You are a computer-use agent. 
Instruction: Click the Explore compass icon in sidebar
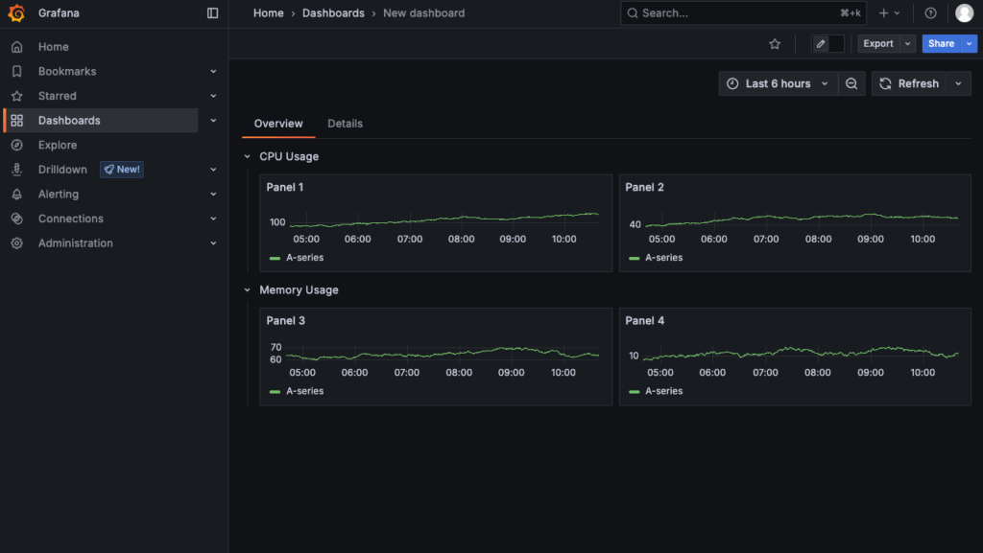[x=16, y=146]
